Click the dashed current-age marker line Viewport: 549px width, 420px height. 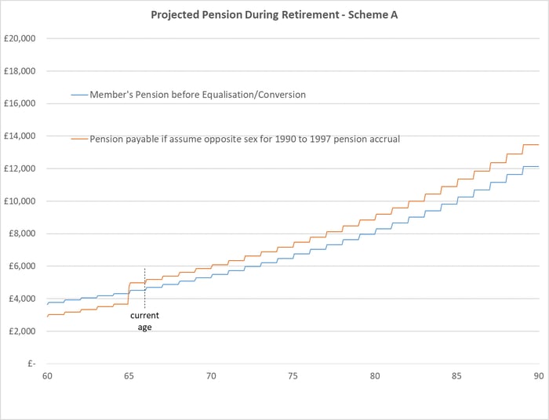(x=145, y=286)
